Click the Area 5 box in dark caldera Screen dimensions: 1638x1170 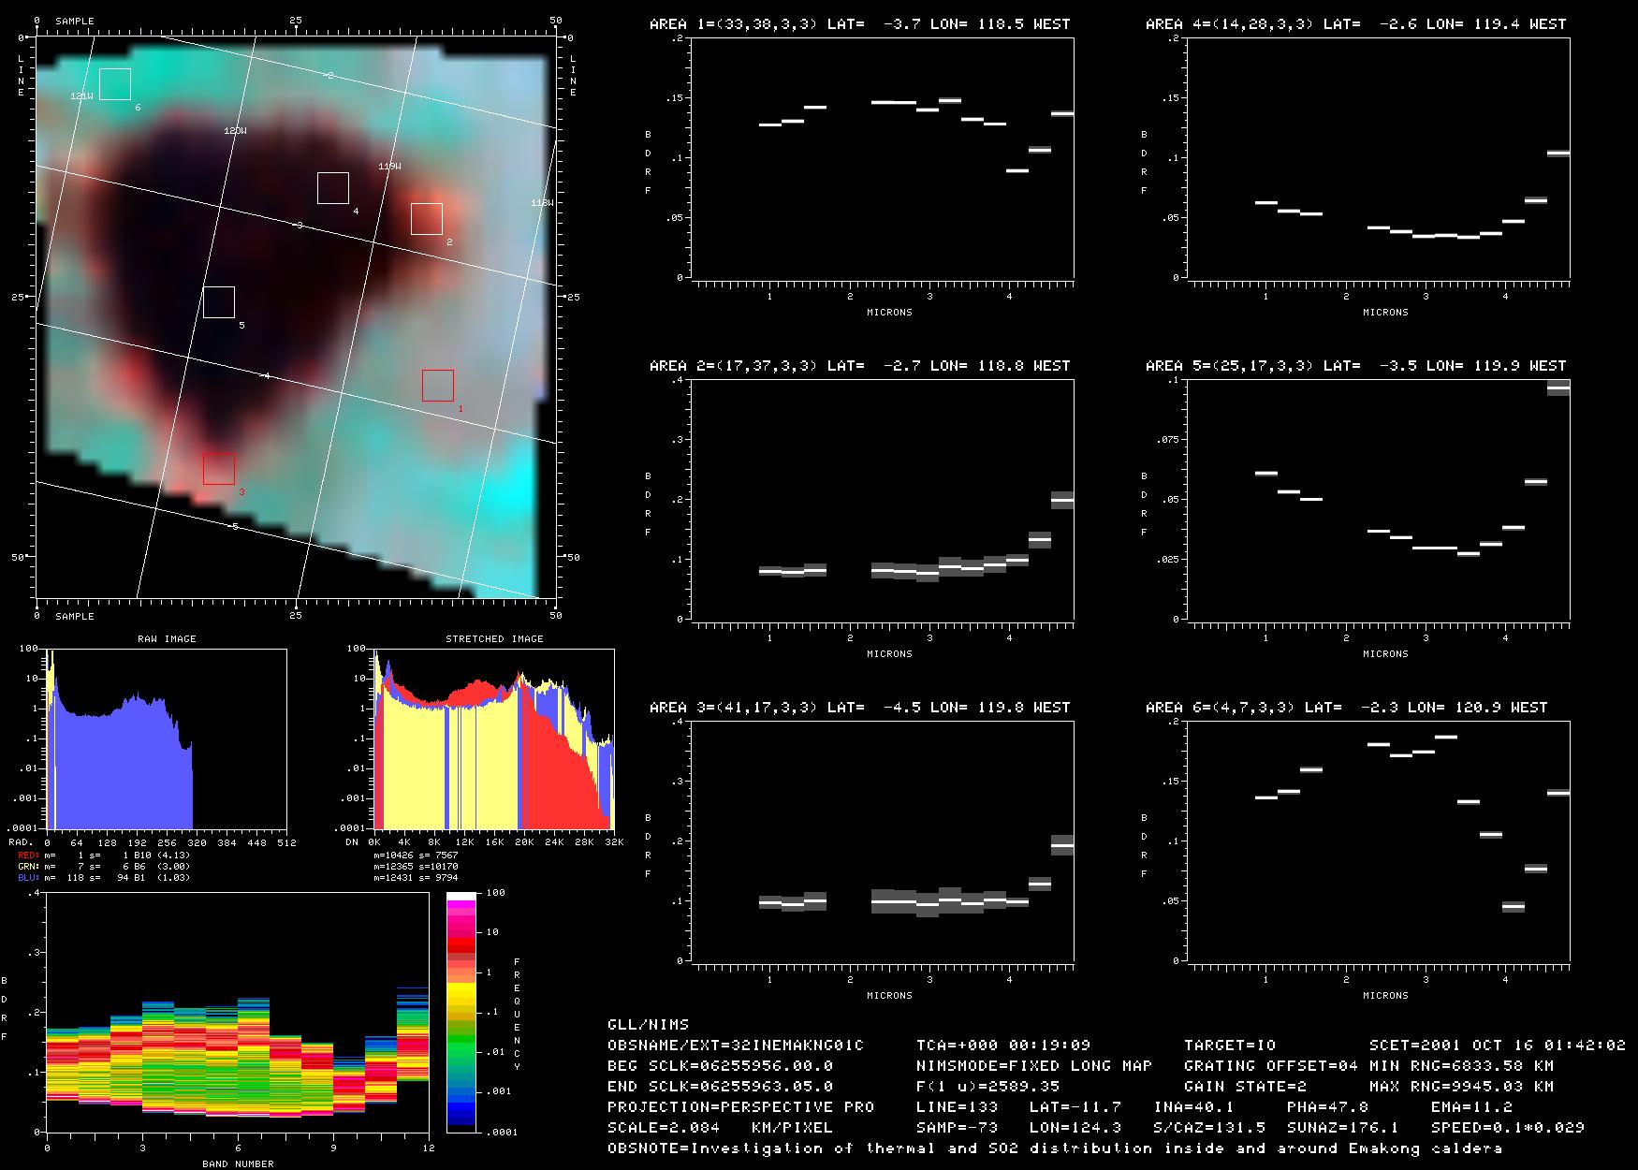coord(219,302)
